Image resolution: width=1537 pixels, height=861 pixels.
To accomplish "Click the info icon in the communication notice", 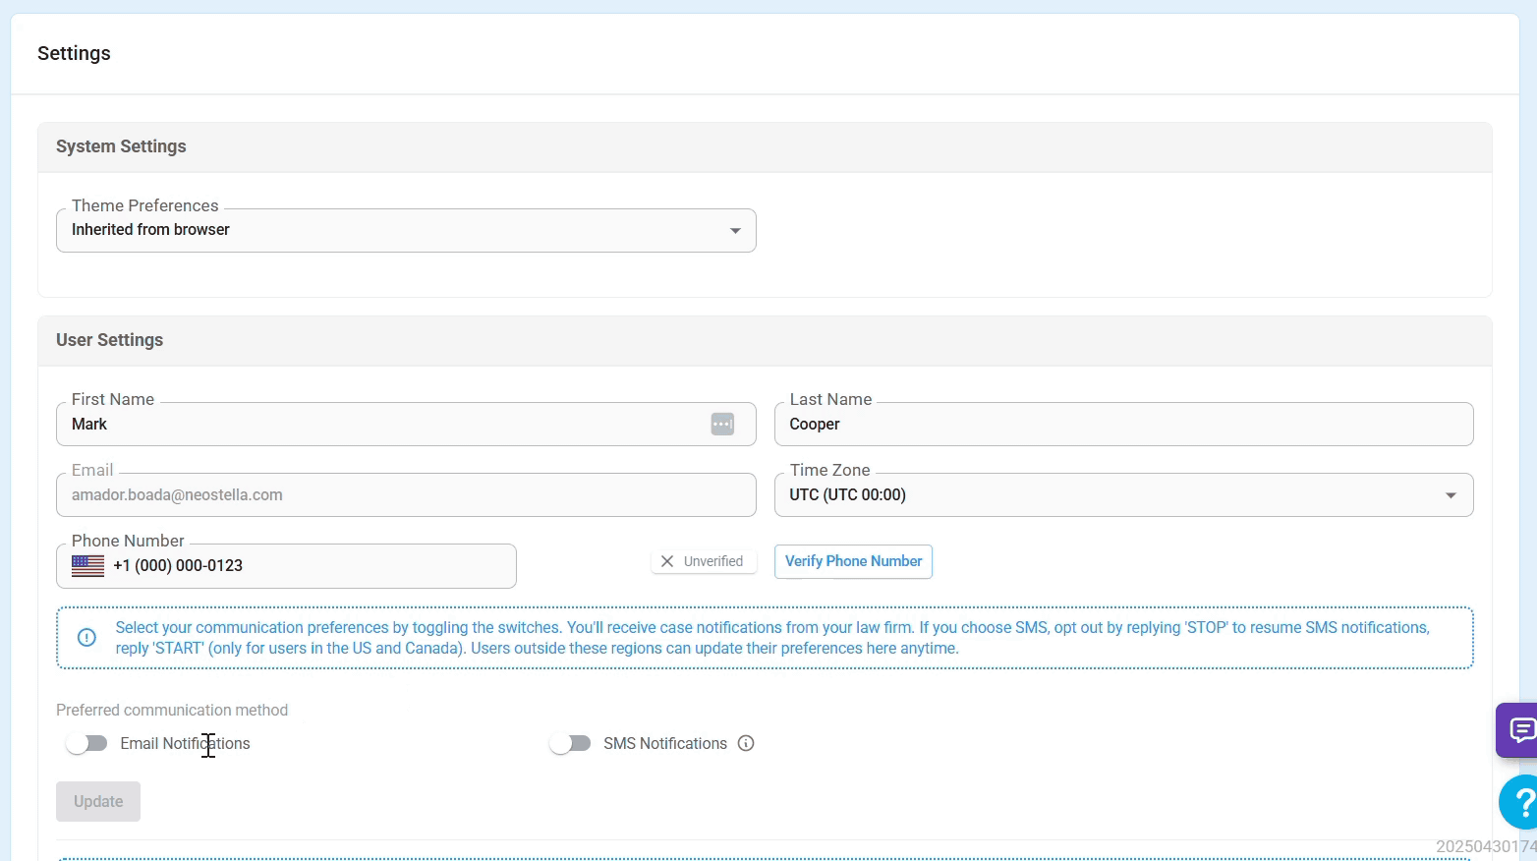I will coord(86,638).
